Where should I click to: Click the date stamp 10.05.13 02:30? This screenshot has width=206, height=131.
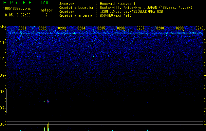pos(17,15)
